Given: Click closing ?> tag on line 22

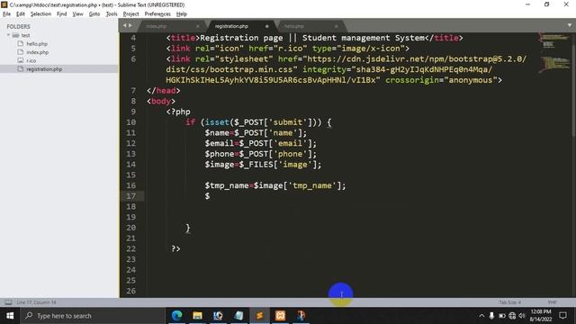Looking at the screenshot, I should click(175, 248).
